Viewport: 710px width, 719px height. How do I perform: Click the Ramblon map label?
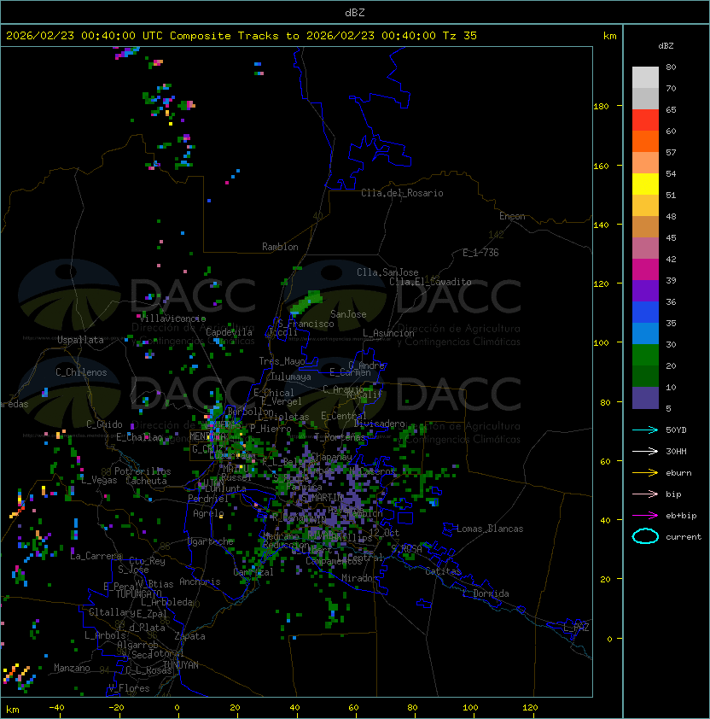[280, 247]
